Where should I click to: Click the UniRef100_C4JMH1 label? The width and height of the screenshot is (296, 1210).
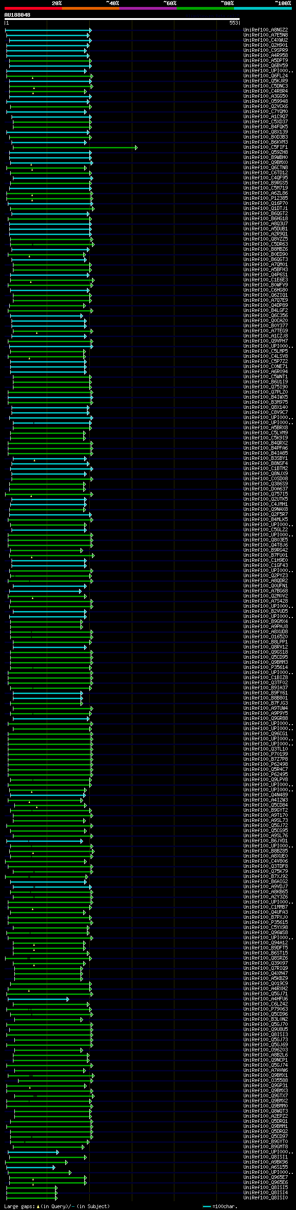coord(265,504)
